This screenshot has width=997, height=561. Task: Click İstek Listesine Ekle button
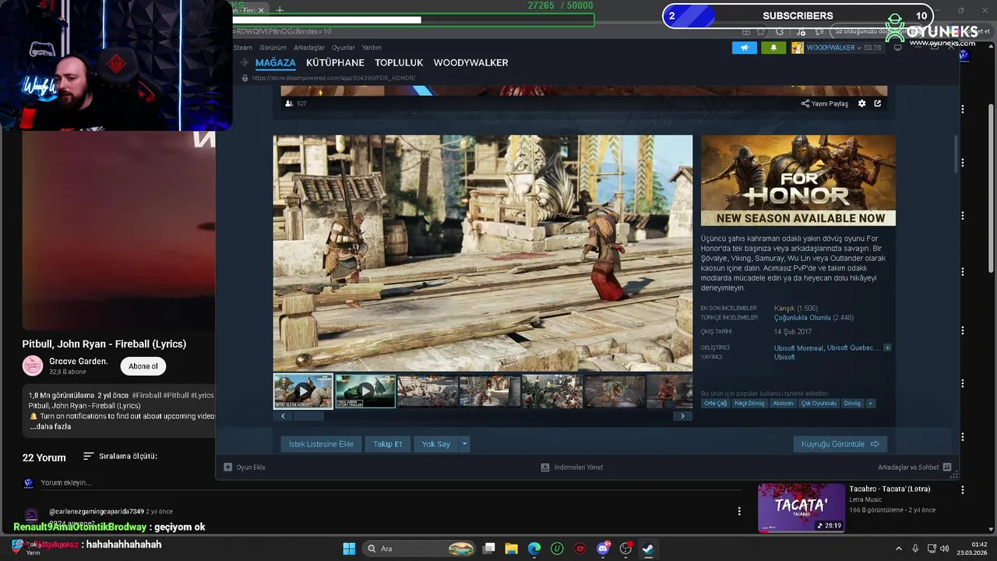(321, 444)
